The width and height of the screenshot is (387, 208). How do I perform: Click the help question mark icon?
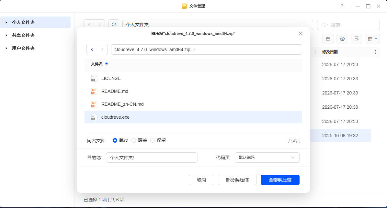[x=342, y=6]
